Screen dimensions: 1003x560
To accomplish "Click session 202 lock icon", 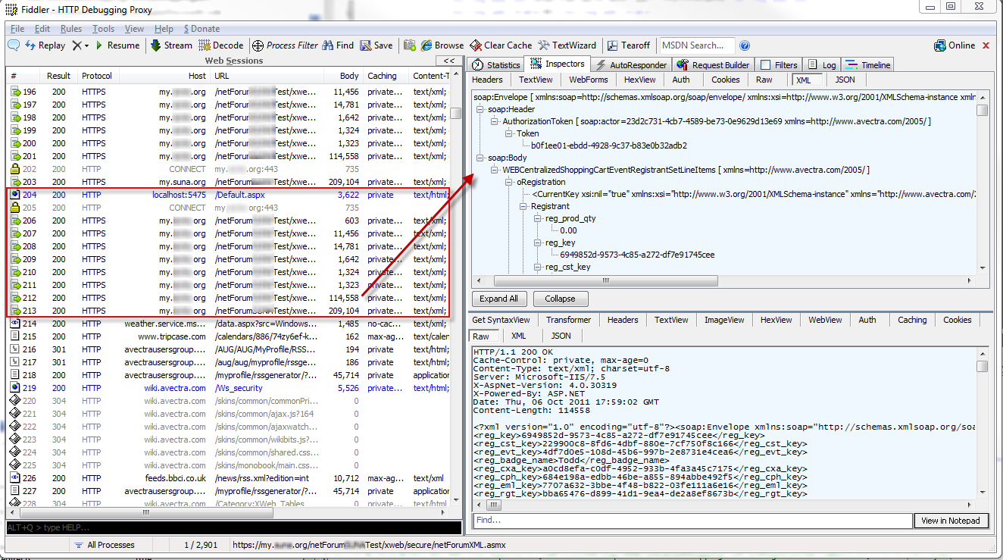I will pos(15,169).
